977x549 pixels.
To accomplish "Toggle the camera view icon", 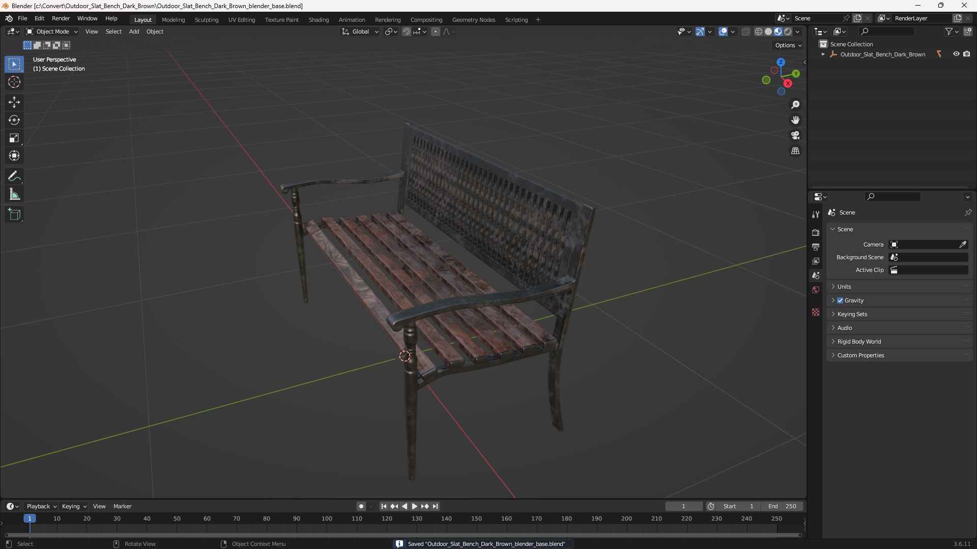I will [x=795, y=135].
